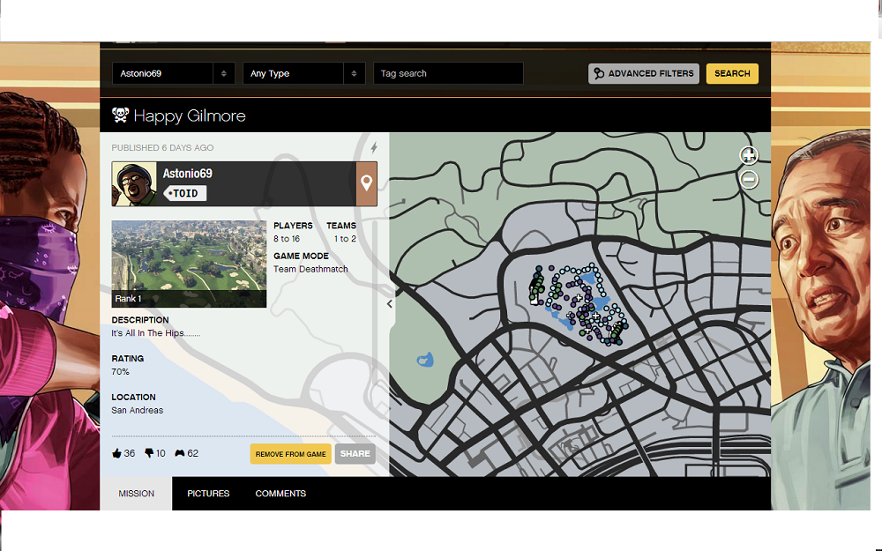The height and width of the screenshot is (551, 882).
Task: Open the Comments tab
Action: point(280,494)
